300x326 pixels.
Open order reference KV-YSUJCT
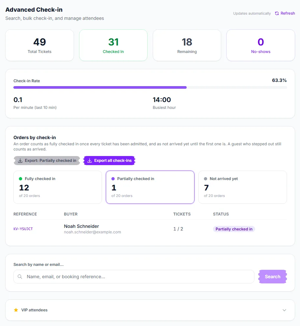[x=23, y=229]
